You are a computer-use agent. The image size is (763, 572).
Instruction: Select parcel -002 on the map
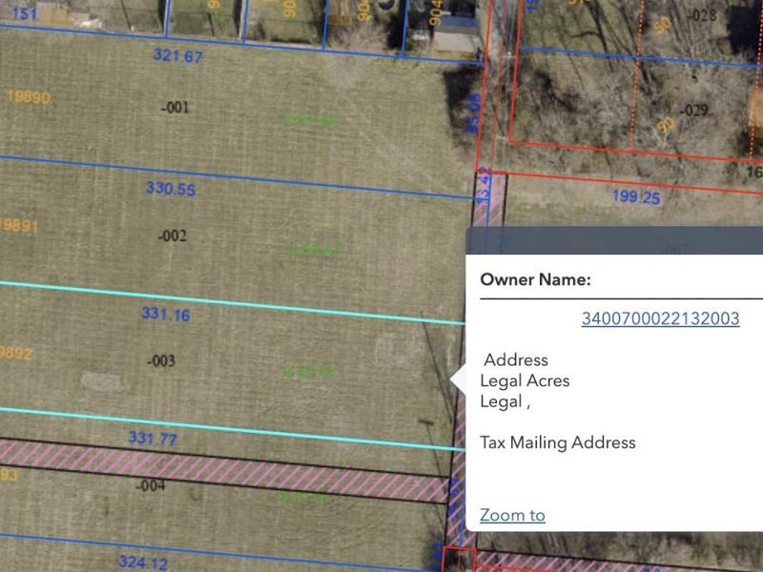click(172, 235)
